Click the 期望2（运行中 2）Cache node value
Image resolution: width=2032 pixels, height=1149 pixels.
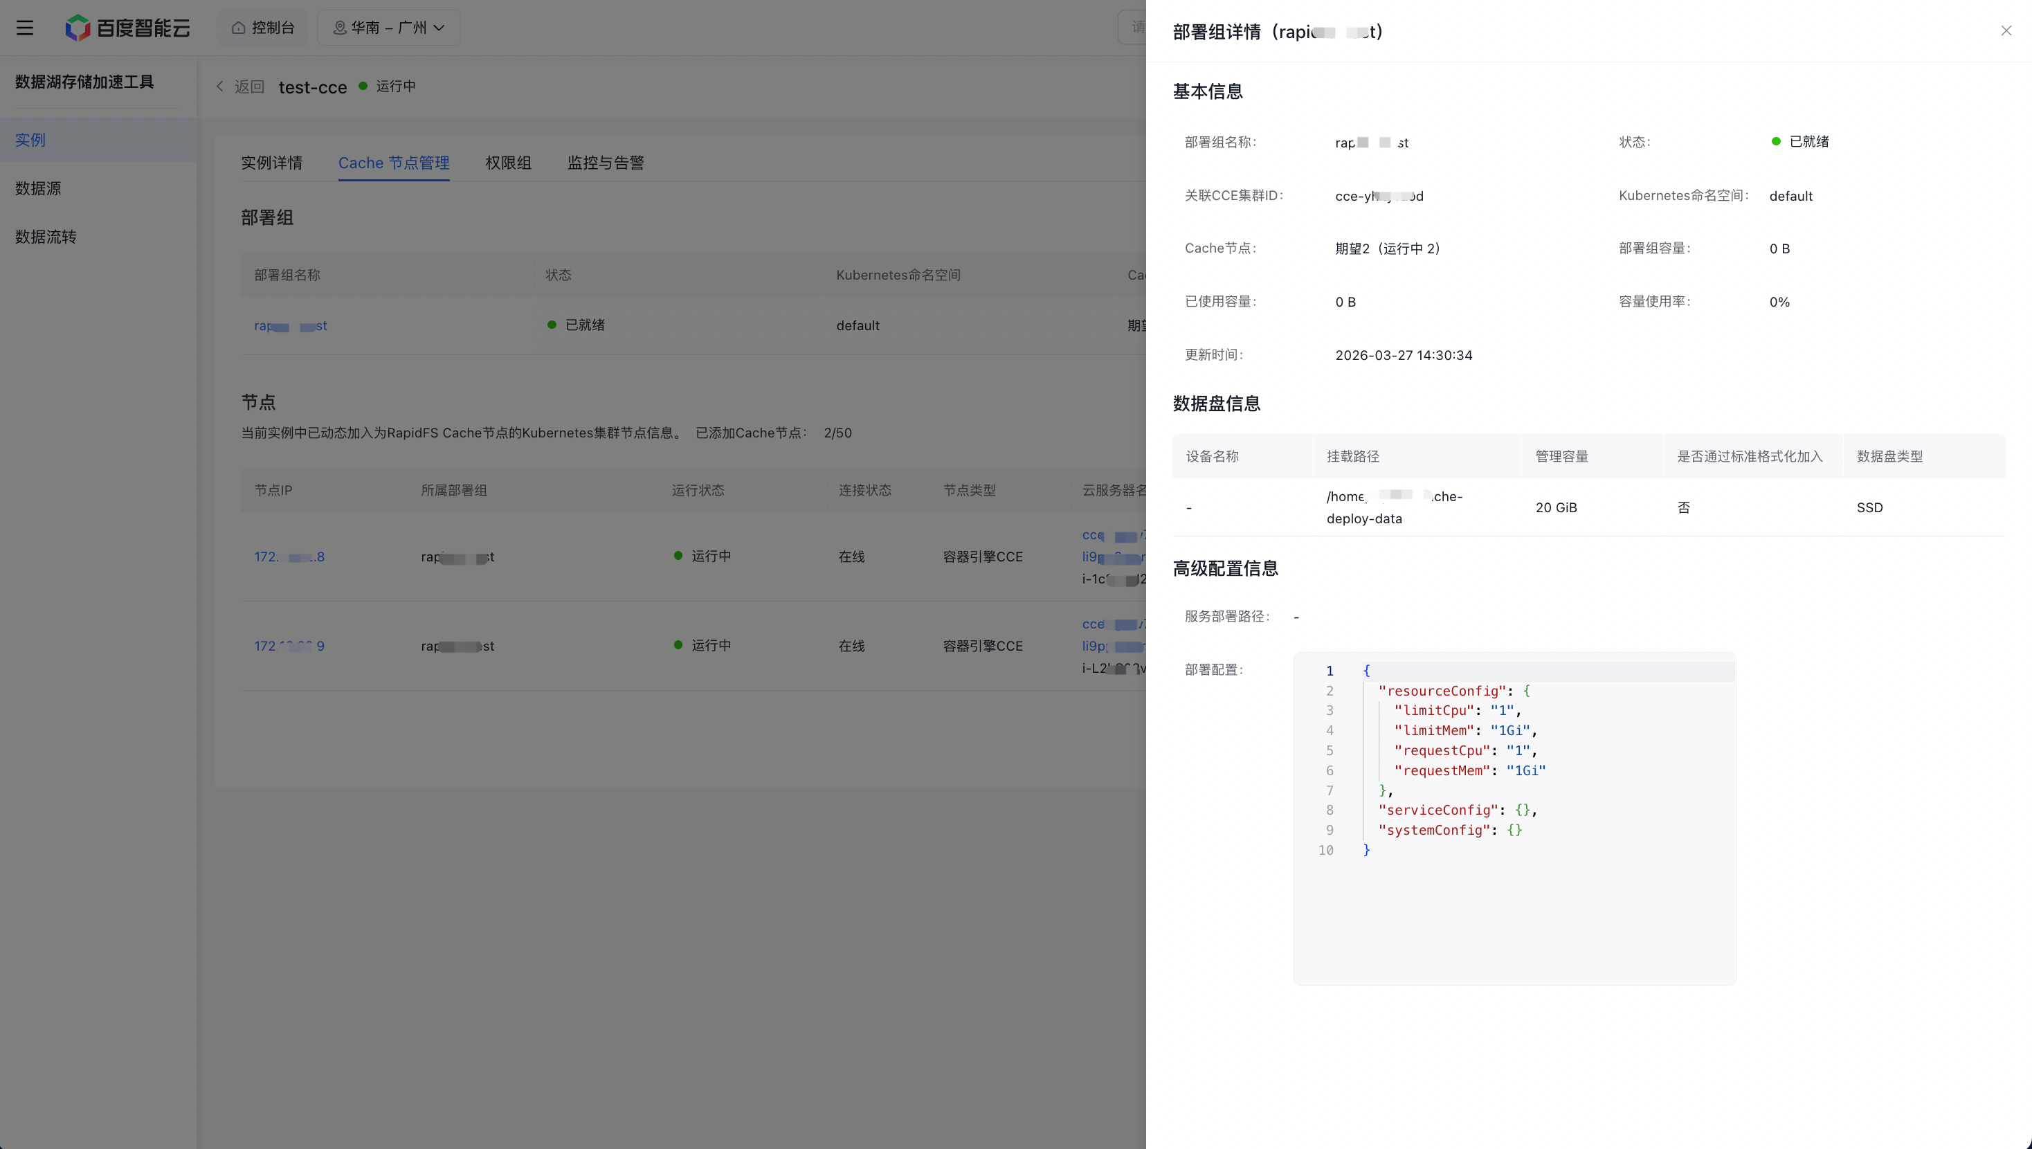click(1388, 248)
